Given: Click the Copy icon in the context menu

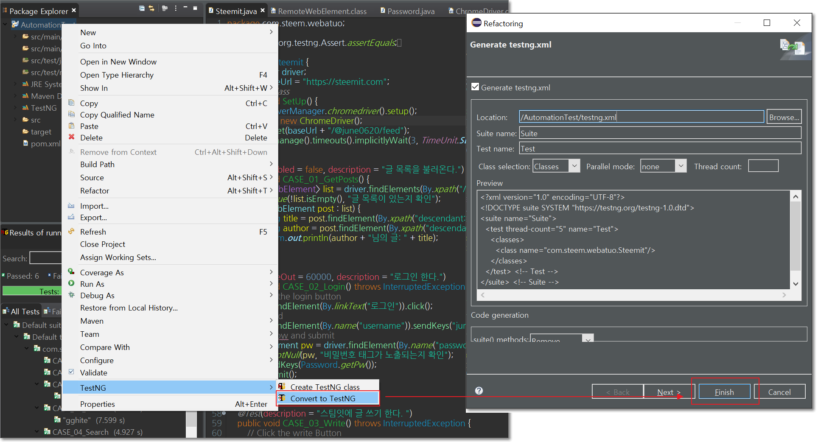Looking at the screenshot, I should coord(71,103).
